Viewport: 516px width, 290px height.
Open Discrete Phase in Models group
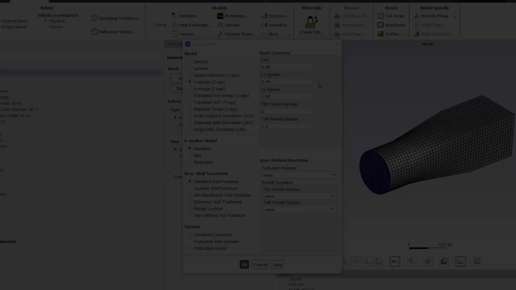pyautogui.click(x=237, y=34)
